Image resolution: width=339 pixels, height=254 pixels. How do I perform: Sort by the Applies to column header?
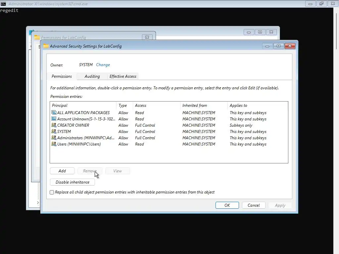tap(257, 106)
